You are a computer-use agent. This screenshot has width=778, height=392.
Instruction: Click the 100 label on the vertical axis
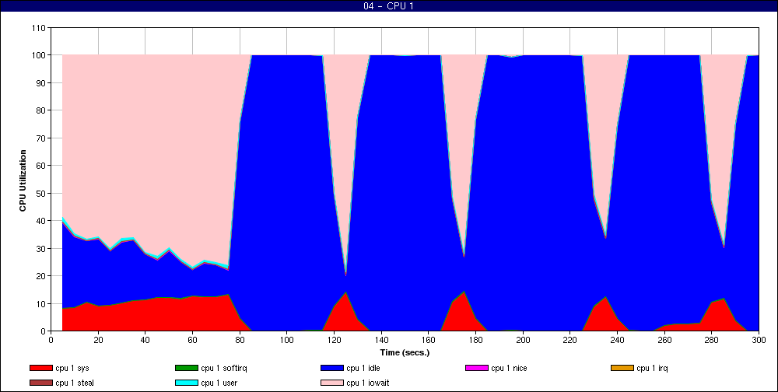click(40, 55)
